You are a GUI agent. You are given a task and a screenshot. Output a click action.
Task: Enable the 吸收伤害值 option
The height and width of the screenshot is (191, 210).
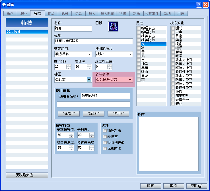coord(105,143)
